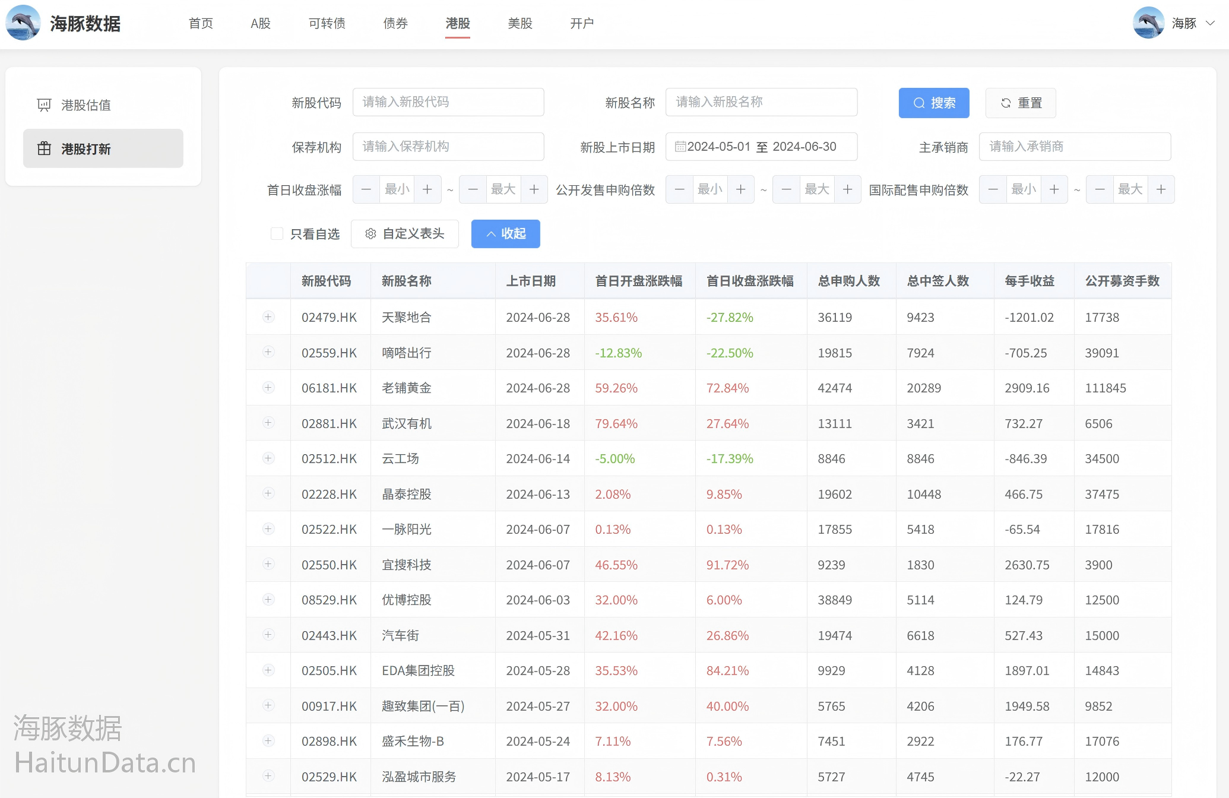The height and width of the screenshot is (798, 1229).
Task: Increase 公开发售申购倍数 minimum value
Action: click(x=741, y=189)
